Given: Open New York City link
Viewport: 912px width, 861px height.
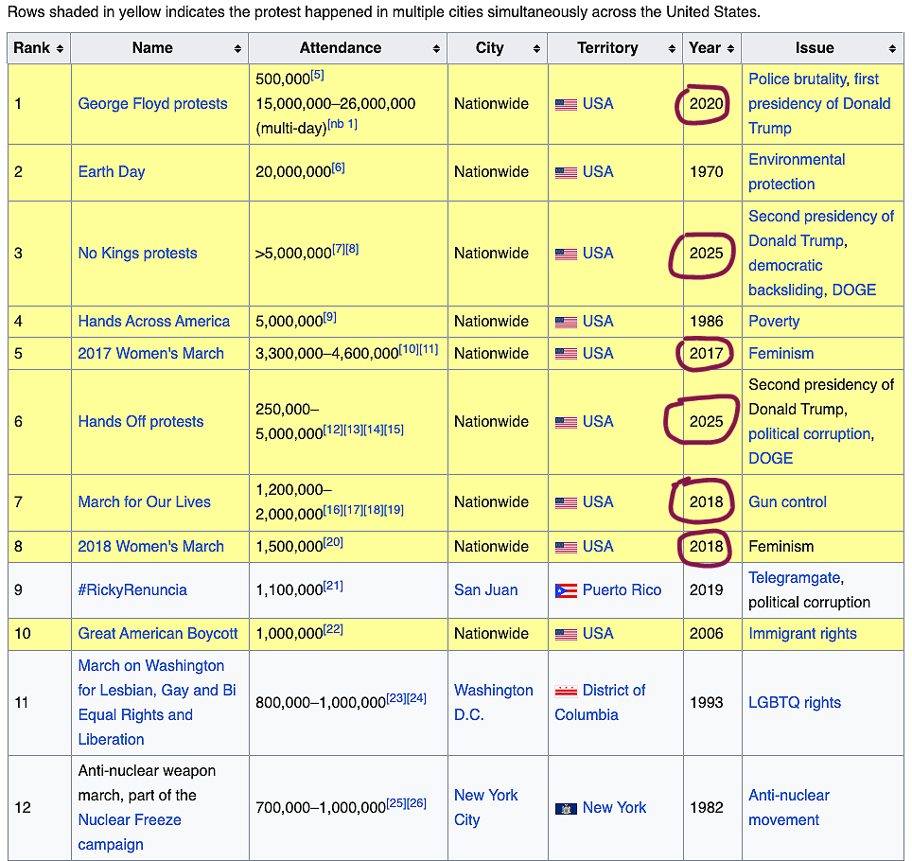Looking at the screenshot, I should (485, 807).
